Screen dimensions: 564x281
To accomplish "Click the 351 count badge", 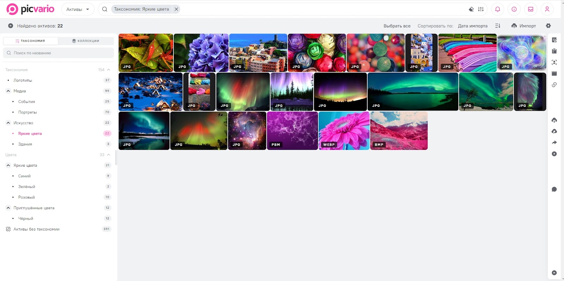I will point(106,229).
